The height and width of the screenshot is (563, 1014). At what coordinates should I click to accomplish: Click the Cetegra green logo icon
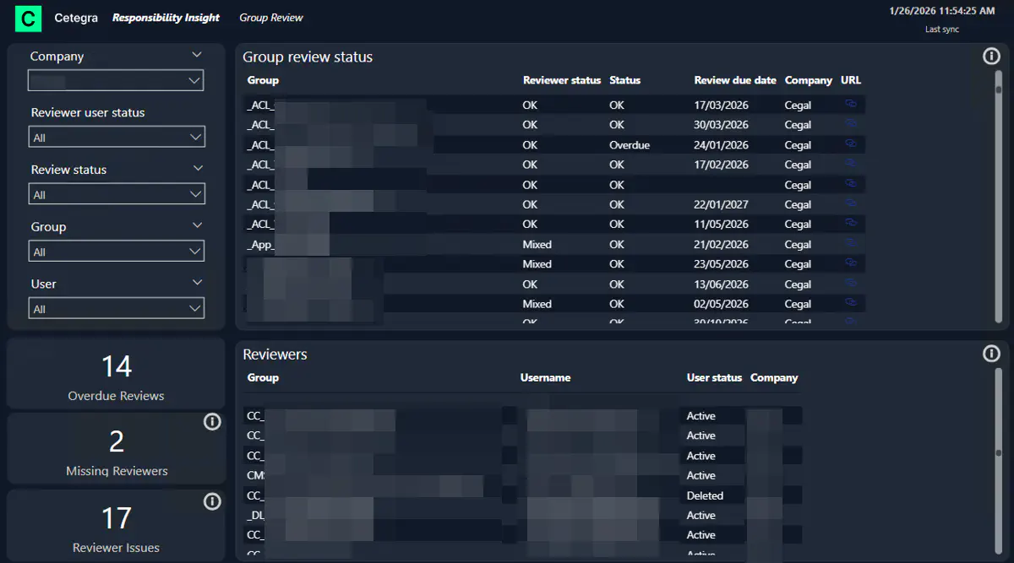point(28,18)
